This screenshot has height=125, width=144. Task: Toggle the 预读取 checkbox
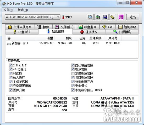(11, 73)
